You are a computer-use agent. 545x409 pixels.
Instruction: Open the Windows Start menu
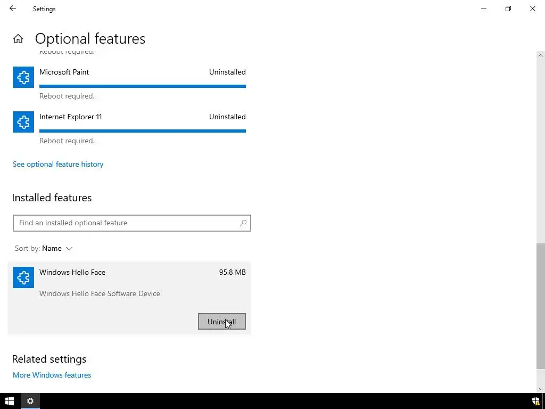pos(10,401)
